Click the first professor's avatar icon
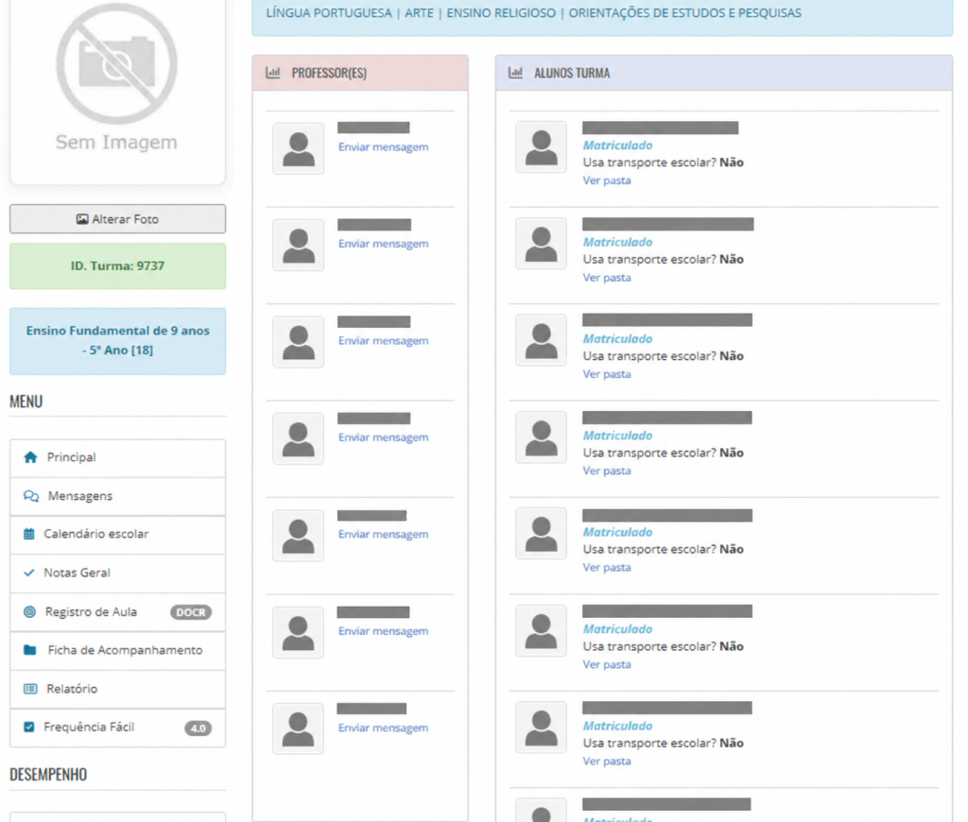Viewport: 968px width, 822px height. tap(299, 148)
